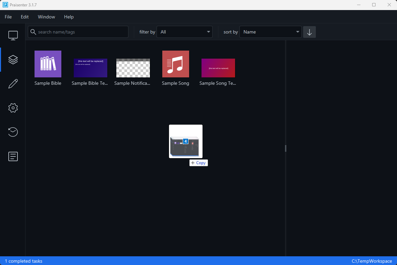The width and height of the screenshot is (397, 265).
Task: View task history with the clock icon
Action: (x=13, y=132)
